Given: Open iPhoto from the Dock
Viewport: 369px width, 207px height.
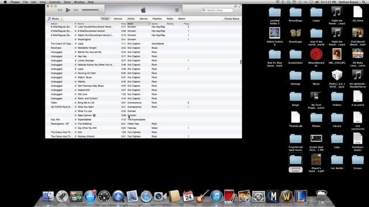Looking at the screenshot, I should (244, 196).
